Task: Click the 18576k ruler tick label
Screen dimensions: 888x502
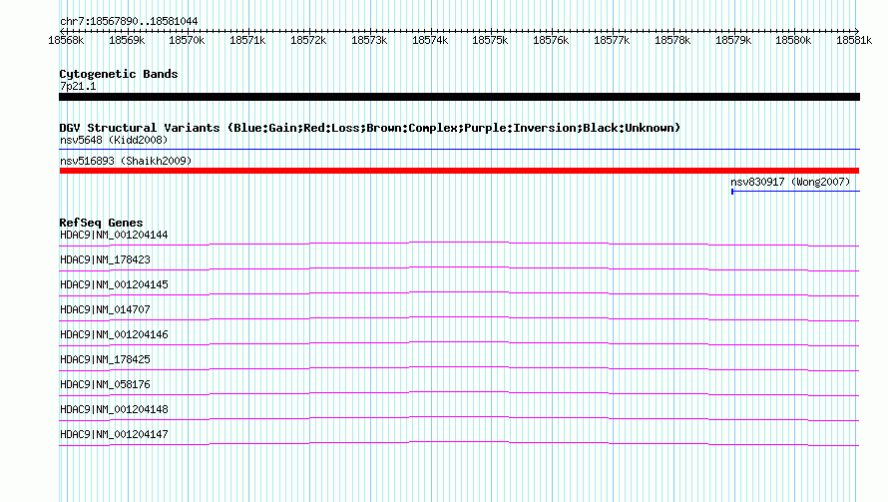Action: coord(551,40)
